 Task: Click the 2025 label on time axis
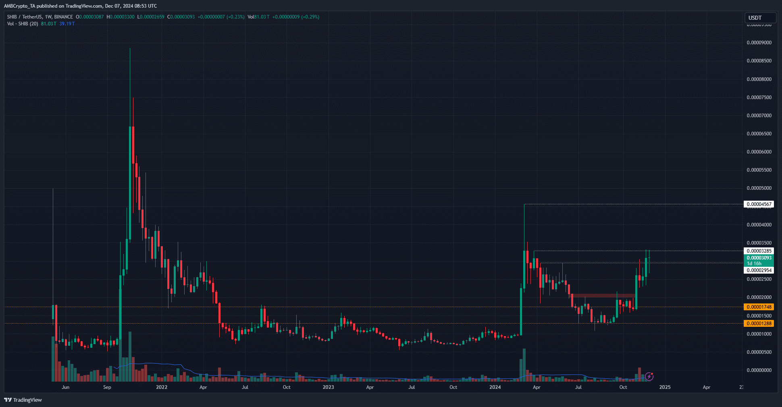[665, 387]
